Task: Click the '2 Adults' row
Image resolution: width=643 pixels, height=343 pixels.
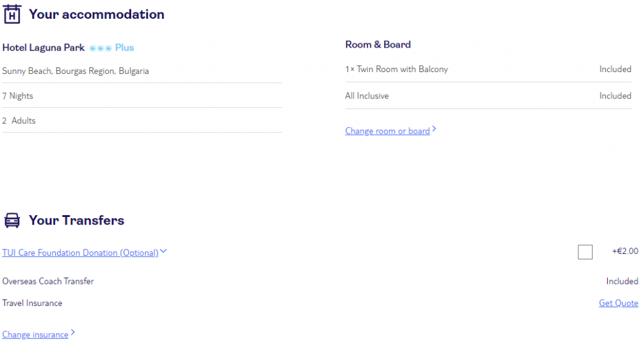Action: [142, 120]
